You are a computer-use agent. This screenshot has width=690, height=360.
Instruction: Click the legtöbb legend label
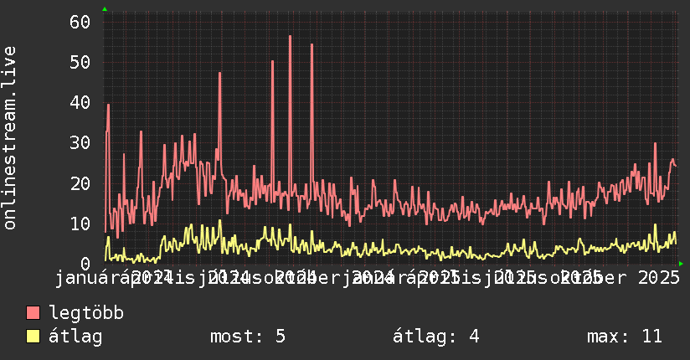(86, 313)
